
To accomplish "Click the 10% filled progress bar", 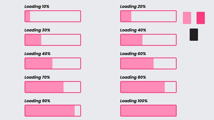I will click(x=53, y=16).
